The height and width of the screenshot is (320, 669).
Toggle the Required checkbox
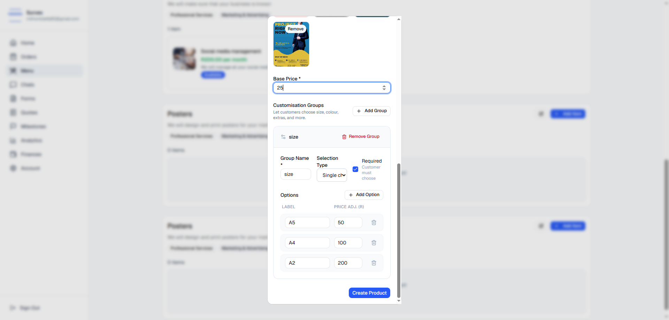click(355, 169)
